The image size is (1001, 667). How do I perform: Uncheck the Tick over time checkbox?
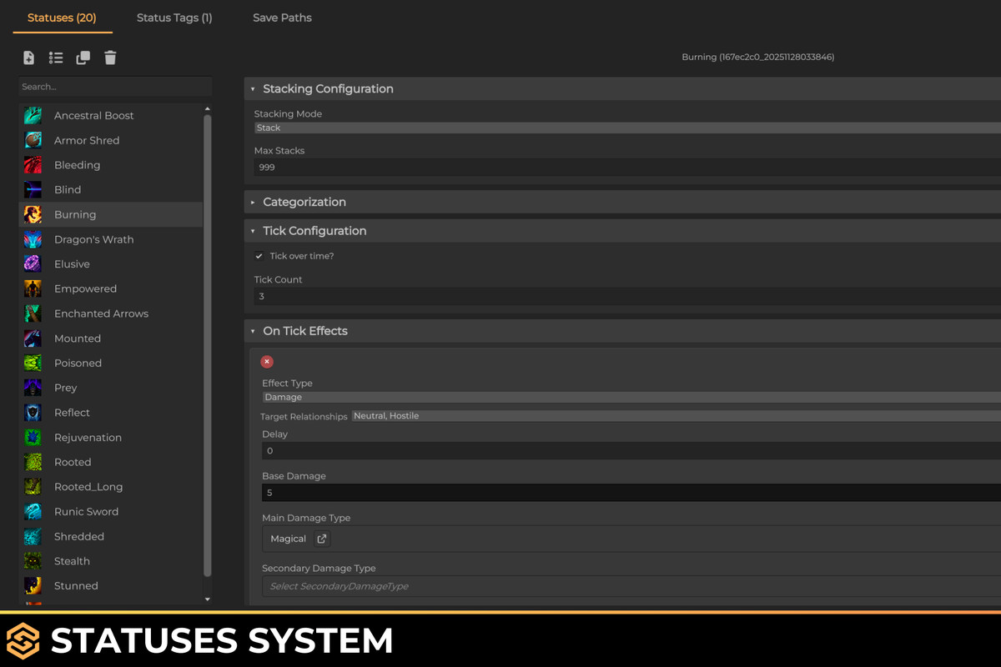pyautogui.click(x=259, y=255)
